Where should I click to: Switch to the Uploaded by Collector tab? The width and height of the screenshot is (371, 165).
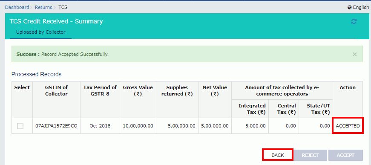(x=41, y=32)
